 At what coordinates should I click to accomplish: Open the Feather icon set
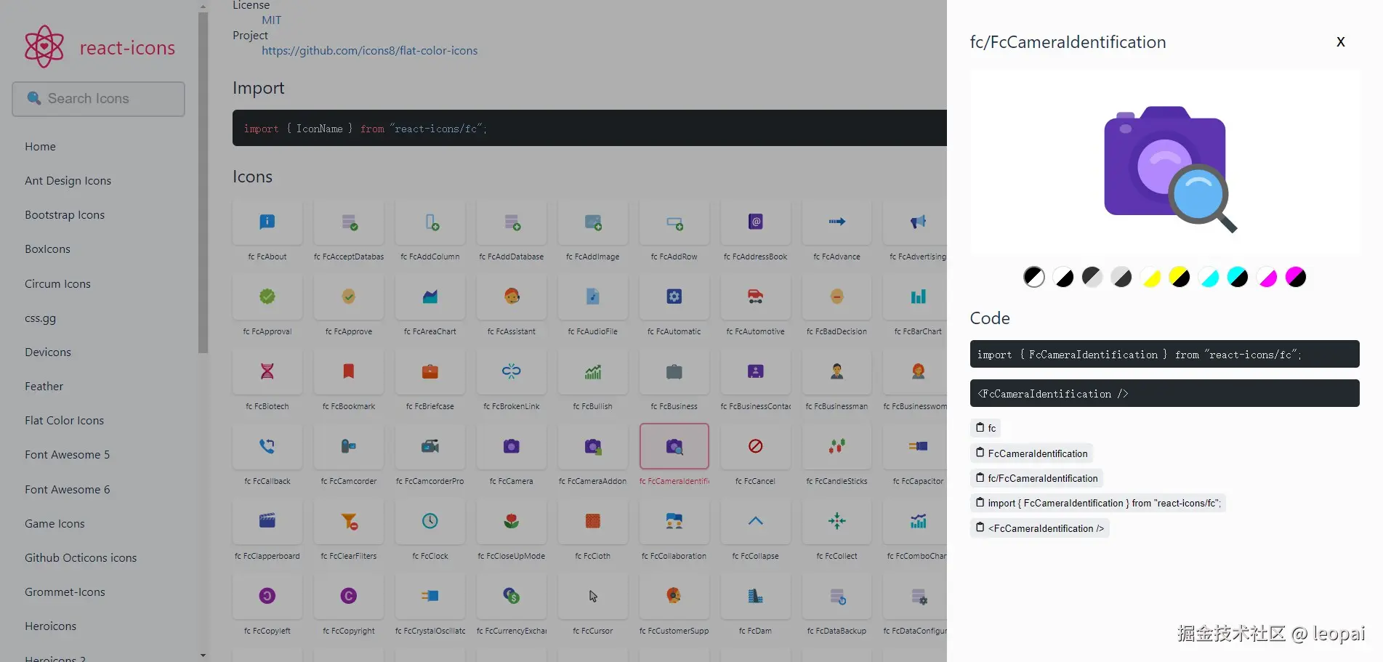pyautogui.click(x=44, y=387)
